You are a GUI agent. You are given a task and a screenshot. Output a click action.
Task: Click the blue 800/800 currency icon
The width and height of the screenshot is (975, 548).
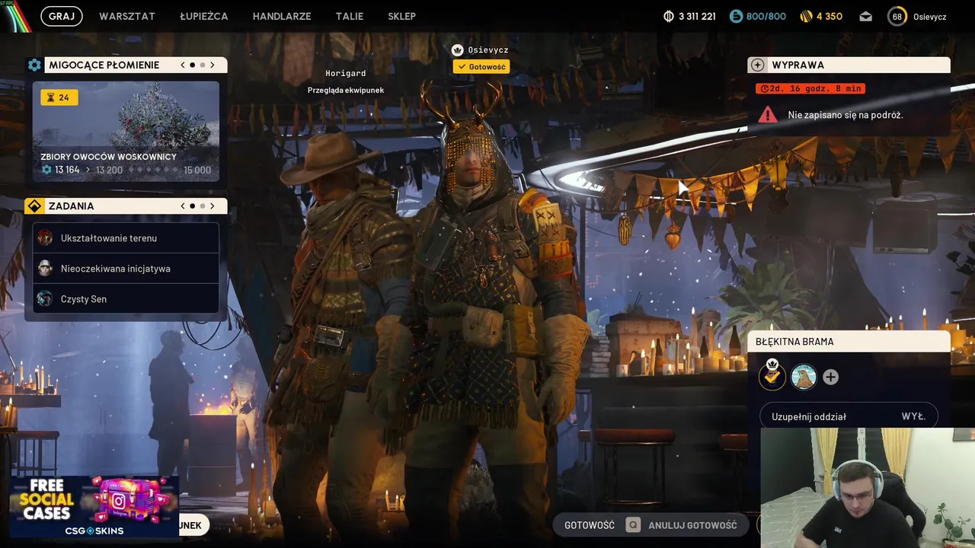click(x=736, y=16)
